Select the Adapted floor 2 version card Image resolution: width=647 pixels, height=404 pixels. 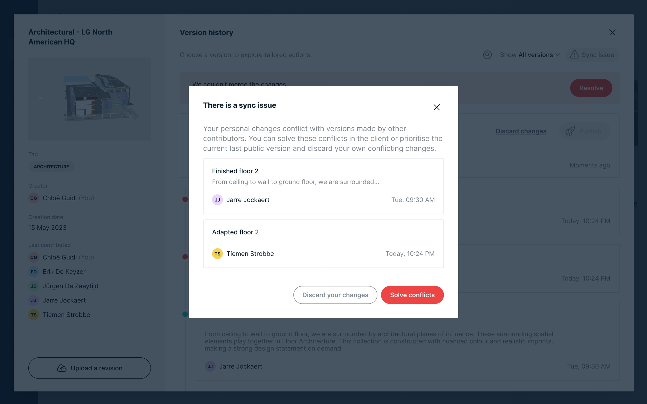coord(323,243)
